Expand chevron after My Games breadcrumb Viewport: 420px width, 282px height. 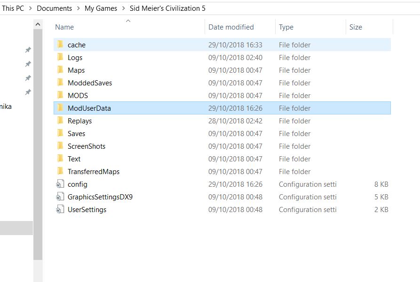tap(123, 8)
